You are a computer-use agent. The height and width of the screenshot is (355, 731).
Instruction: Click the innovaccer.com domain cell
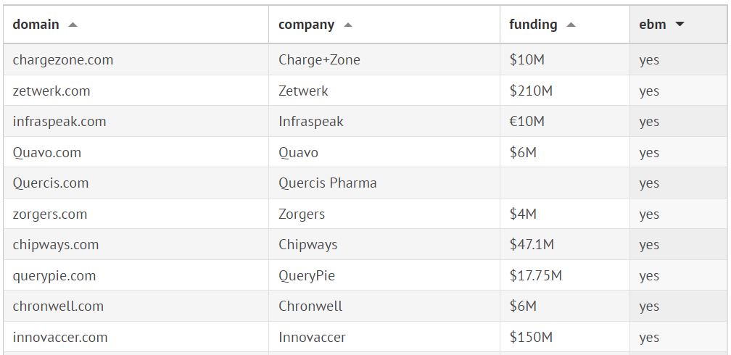(x=60, y=338)
